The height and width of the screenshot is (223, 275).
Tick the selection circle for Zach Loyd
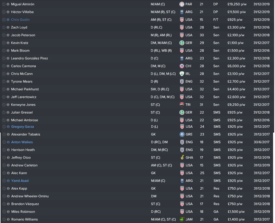[4, 27]
